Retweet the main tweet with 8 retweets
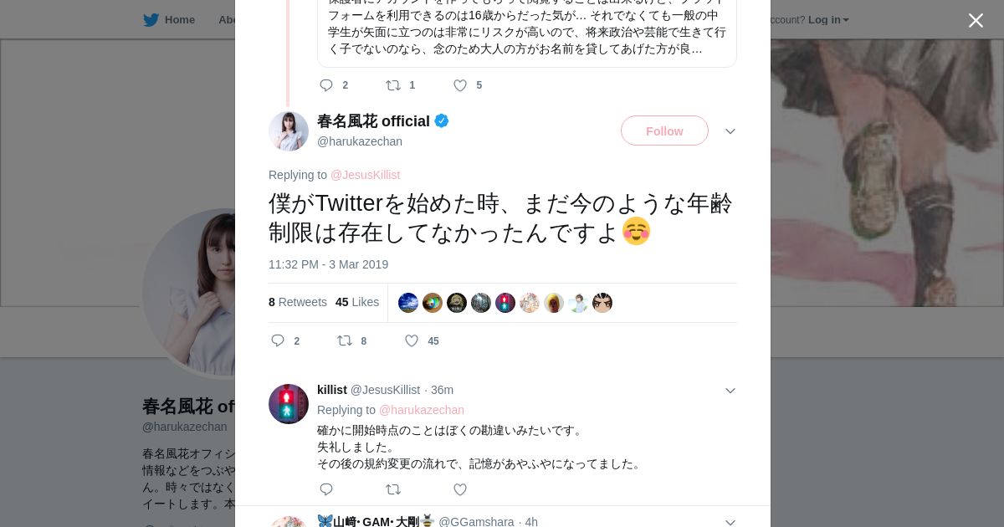Viewport: 1004px width, 527px height. 345,340
